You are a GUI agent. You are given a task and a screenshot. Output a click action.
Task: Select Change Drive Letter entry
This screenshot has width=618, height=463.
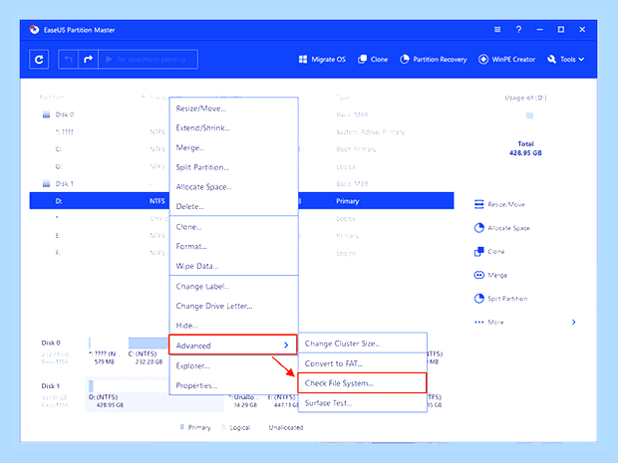tap(233, 306)
